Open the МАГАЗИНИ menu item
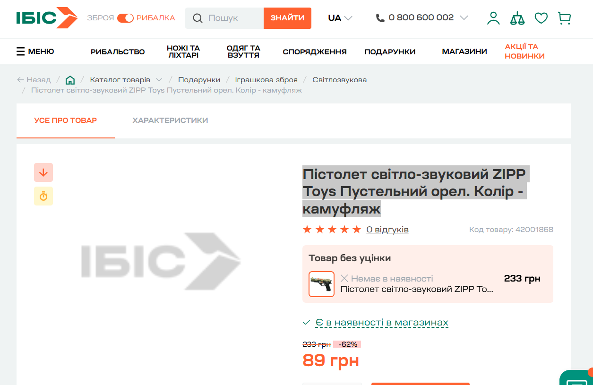This screenshot has width=593, height=385. coord(464,51)
